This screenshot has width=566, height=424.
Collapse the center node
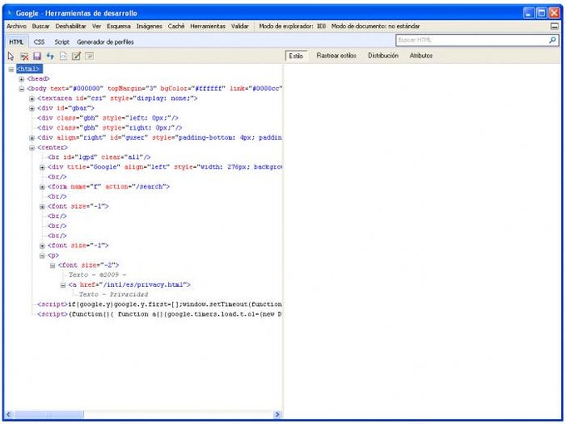pos(32,148)
